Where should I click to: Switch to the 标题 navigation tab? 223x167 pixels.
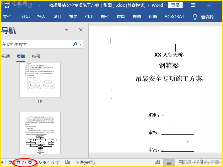(6, 57)
